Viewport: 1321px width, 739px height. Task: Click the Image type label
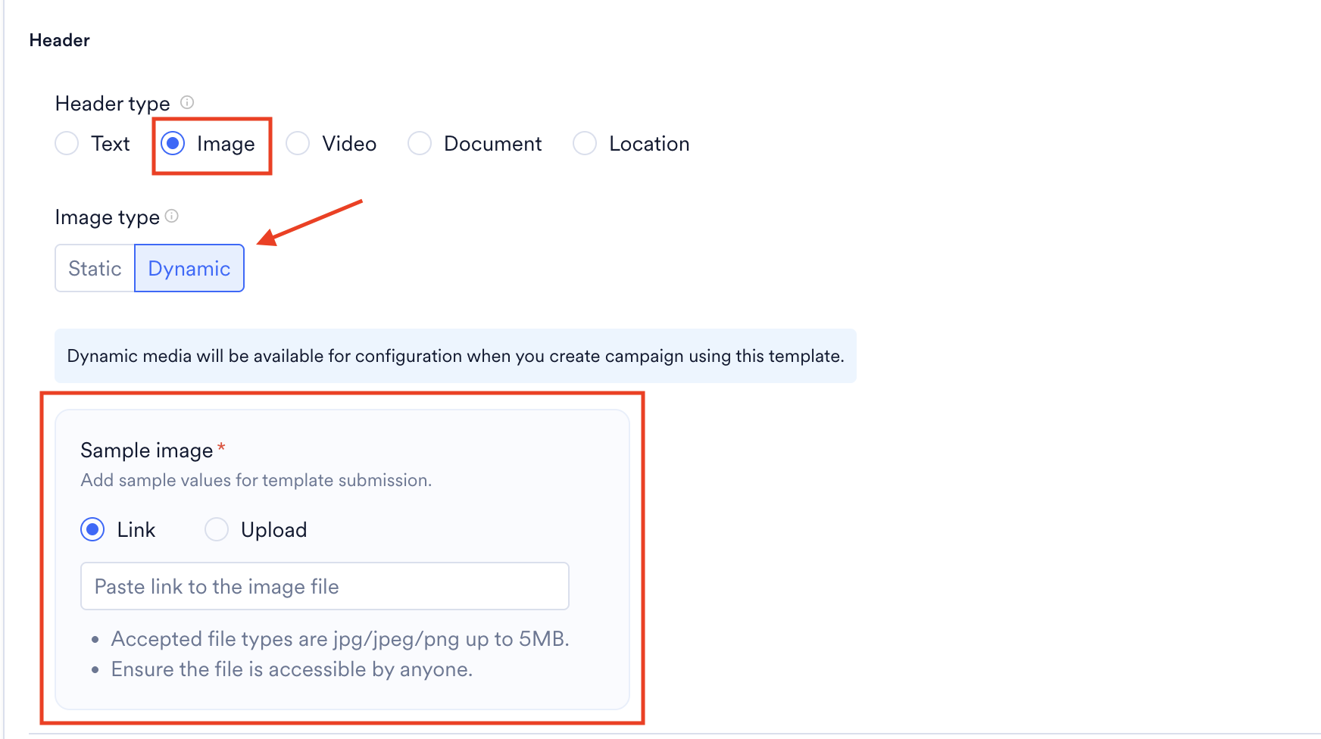pyautogui.click(x=108, y=217)
